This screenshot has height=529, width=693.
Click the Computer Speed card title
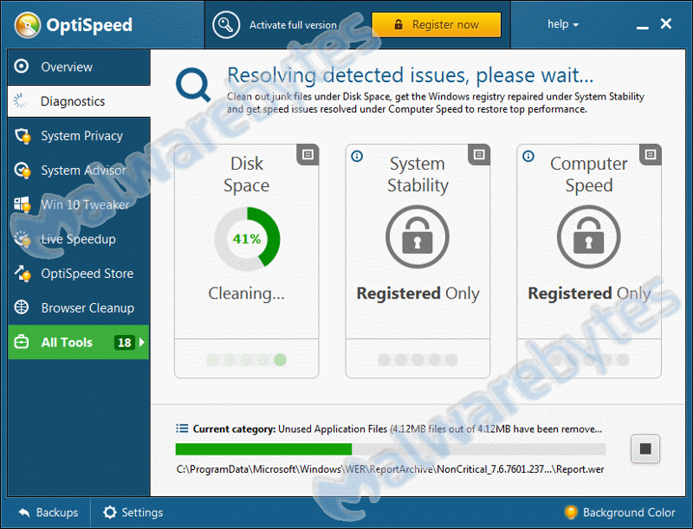tap(589, 174)
